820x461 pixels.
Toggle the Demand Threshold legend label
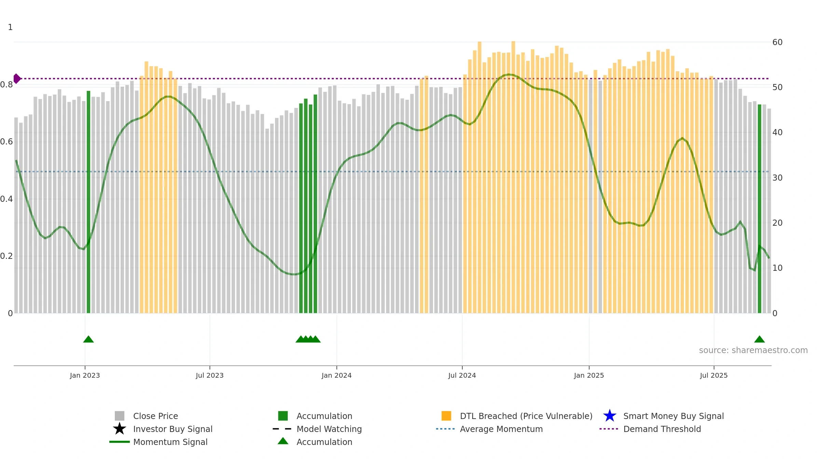[x=662, y=429]
